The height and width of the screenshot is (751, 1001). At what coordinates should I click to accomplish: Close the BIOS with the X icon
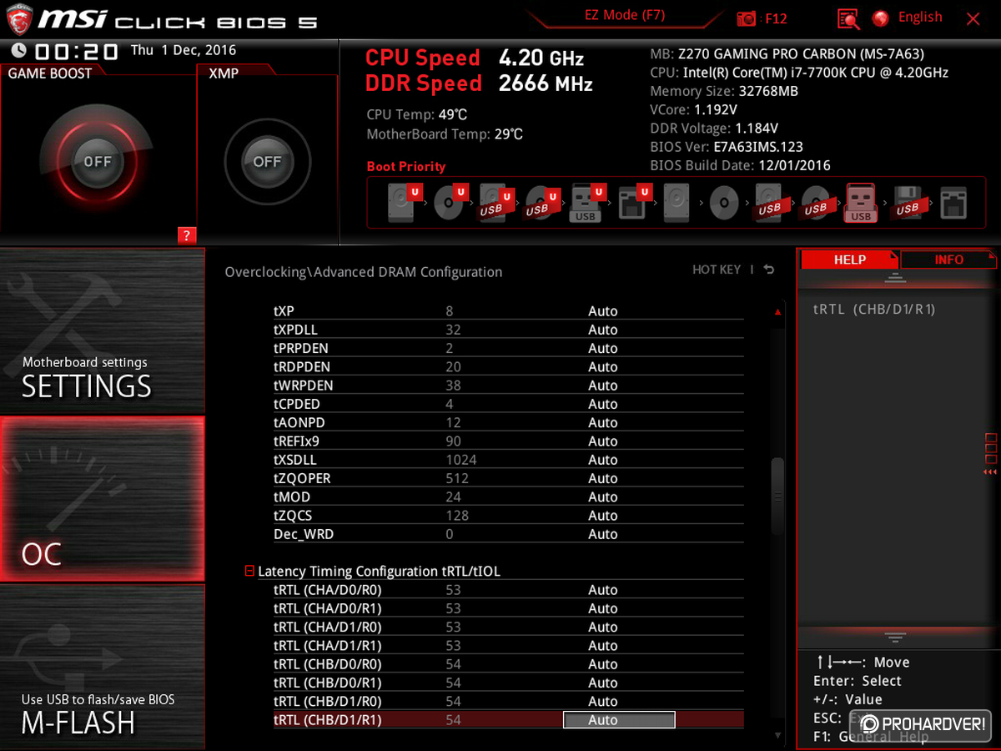pyautogui.click(x=973, y=18)
